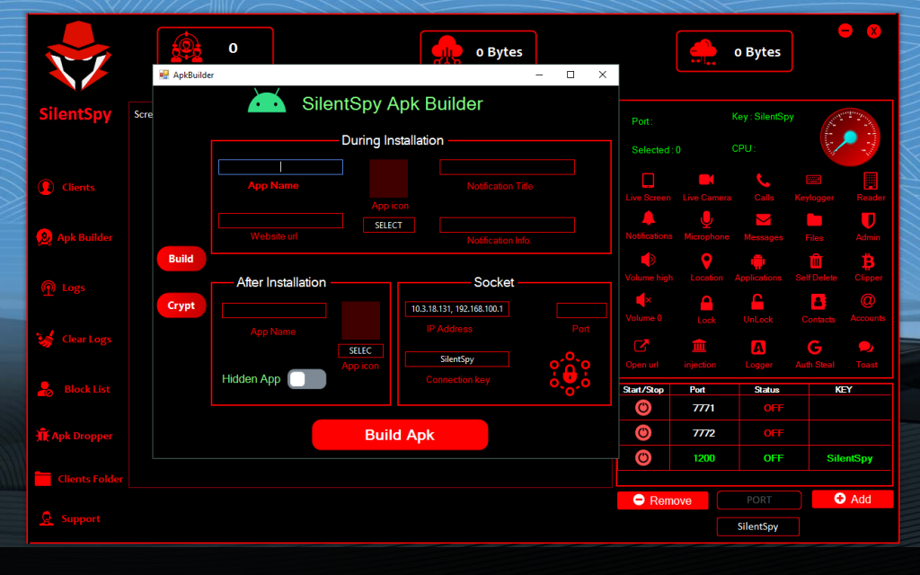Click the Self Delete icon
The width and height of the screenshot is (920, 575).
click(x=816, y=265)
